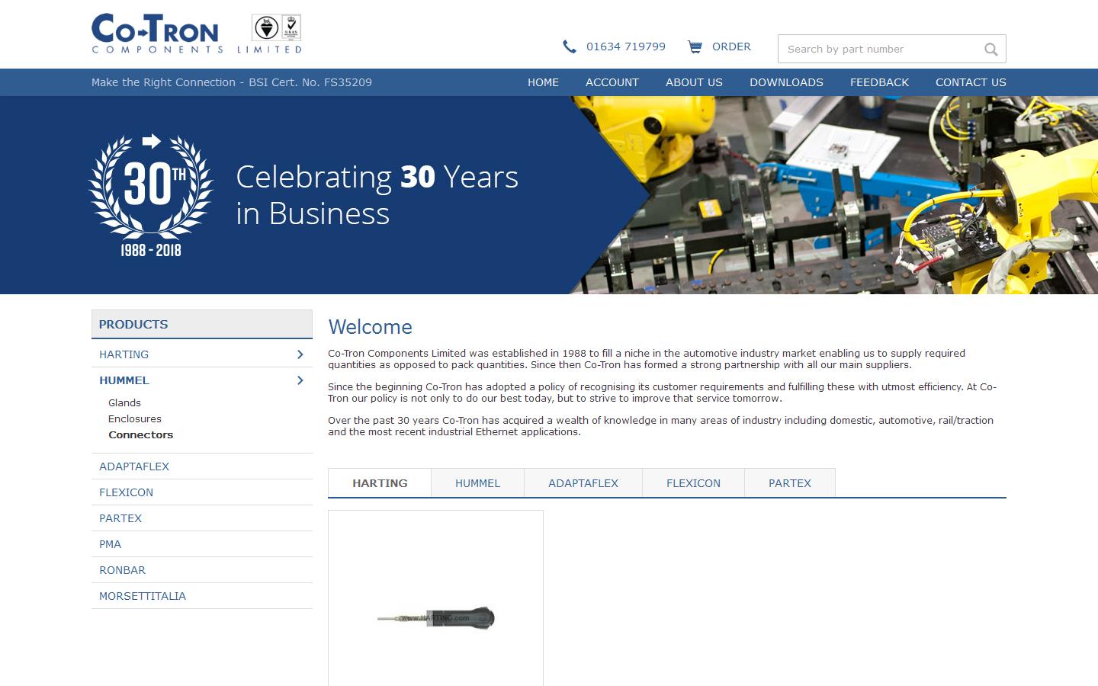
Task: Select Connectors under HUMMEL
Action: click(141, 434)
